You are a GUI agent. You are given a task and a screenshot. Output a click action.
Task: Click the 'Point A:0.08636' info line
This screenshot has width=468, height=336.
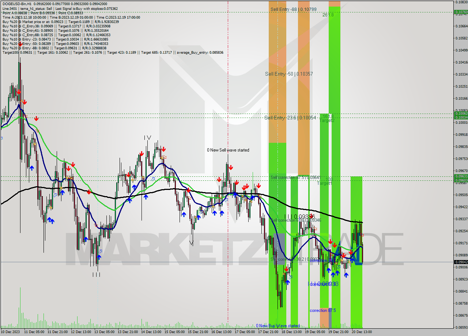pos(43,13)
